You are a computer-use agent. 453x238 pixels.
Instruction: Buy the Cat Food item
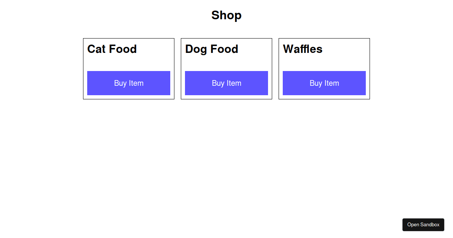[x=129, y=83]
